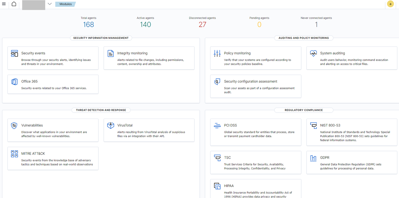Viewport: 399px width, 198px height.
Task: Open the Vulnerabilities module title
Action: coord(32,125)
